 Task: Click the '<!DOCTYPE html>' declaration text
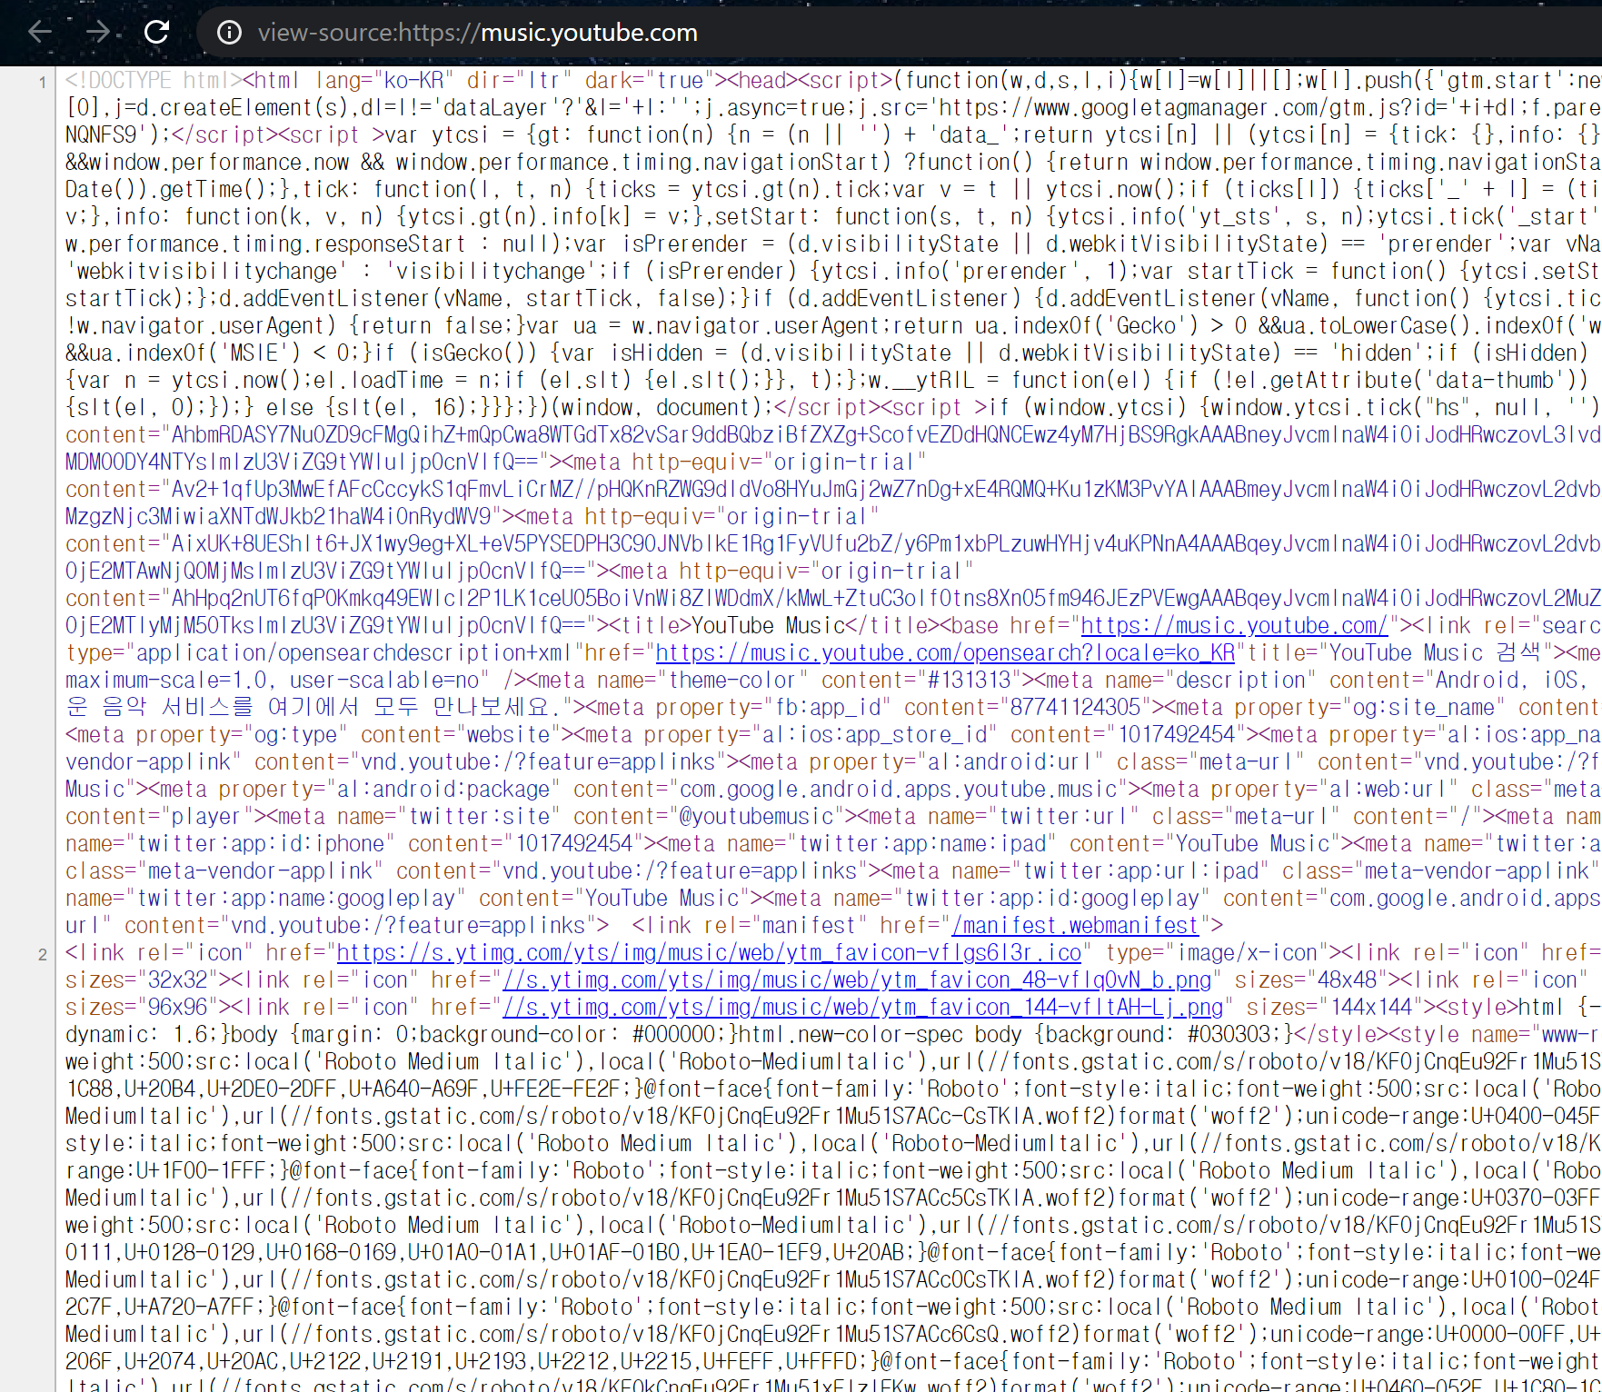pyautogui.click(x=154, y=80)
